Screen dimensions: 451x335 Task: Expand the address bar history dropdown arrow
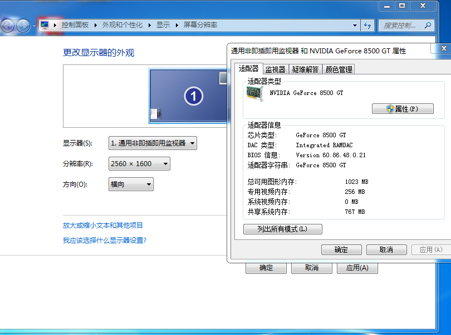pos(356,26)
